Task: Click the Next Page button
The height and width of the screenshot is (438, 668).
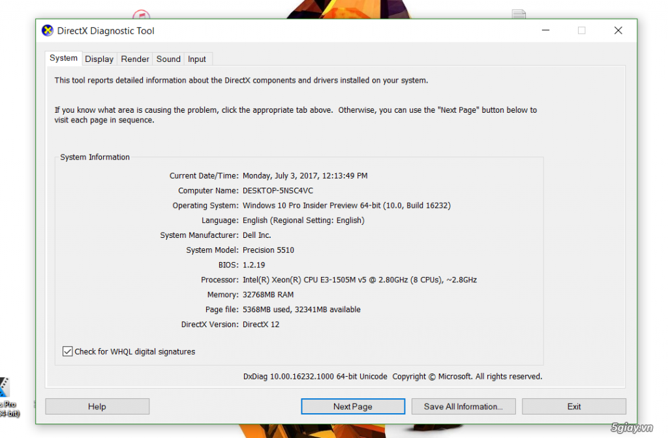Action: click(353, 407)
